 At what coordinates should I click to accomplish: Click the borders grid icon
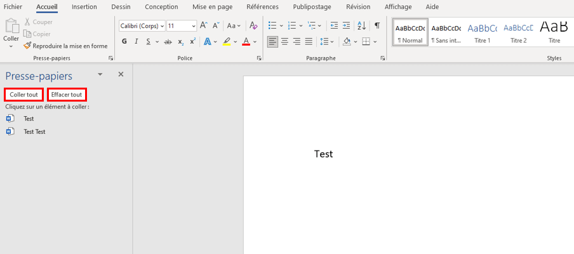click(366, 41)
